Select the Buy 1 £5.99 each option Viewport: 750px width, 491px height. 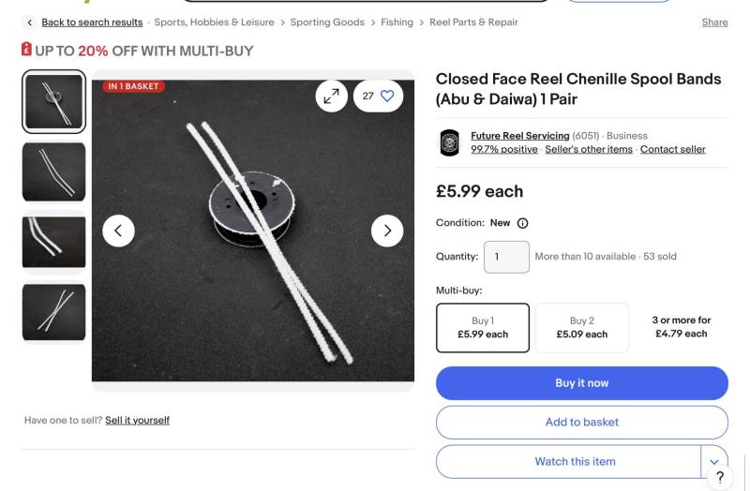pos(483,327)
